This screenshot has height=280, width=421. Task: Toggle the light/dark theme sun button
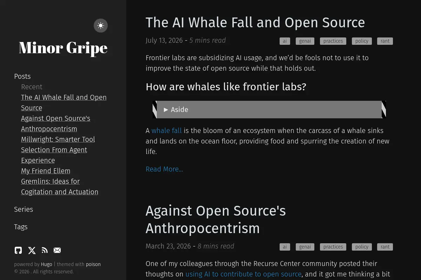click(x=101, y=26)
